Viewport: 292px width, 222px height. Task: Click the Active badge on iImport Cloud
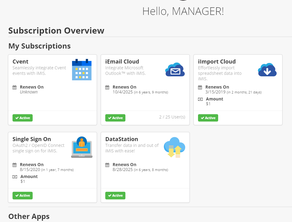pyautogui.click(x=208, y=118)
